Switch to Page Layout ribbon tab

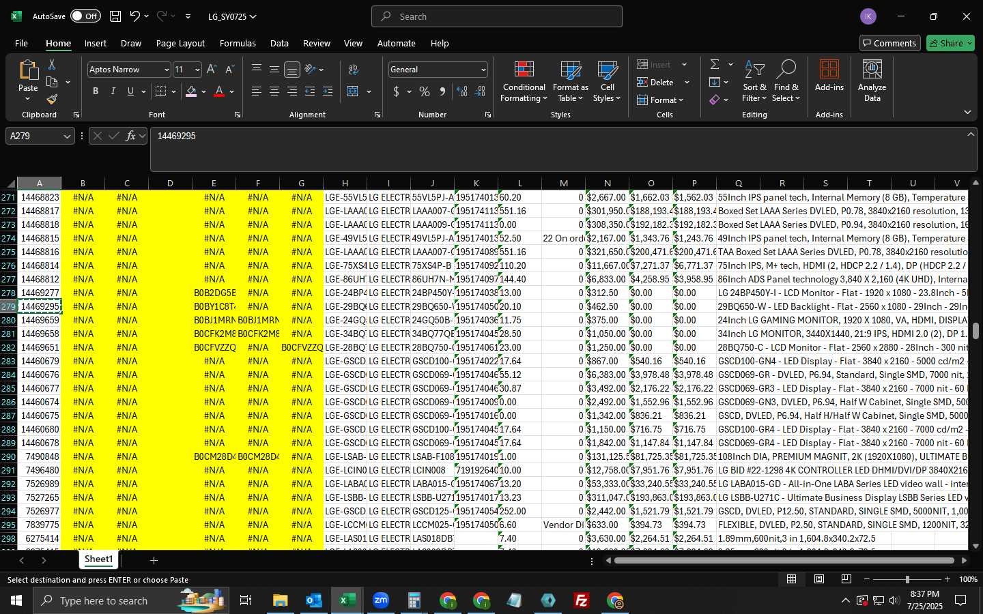180,43
